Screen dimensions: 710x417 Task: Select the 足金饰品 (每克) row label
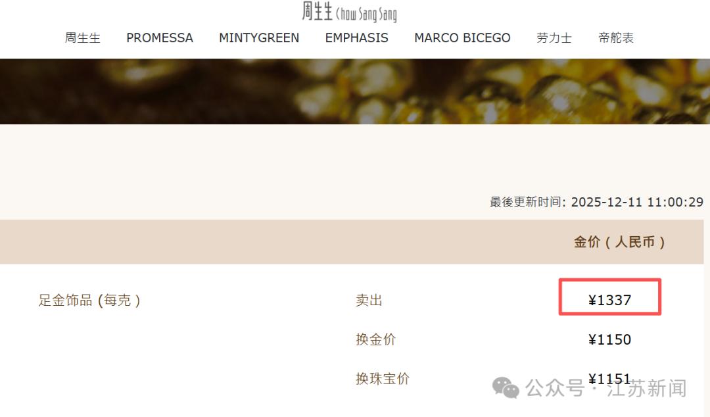(89, 300)
